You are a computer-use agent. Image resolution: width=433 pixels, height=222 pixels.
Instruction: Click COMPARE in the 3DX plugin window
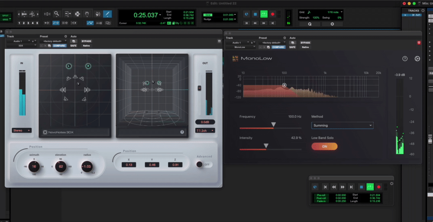click(x=59, y=46)
